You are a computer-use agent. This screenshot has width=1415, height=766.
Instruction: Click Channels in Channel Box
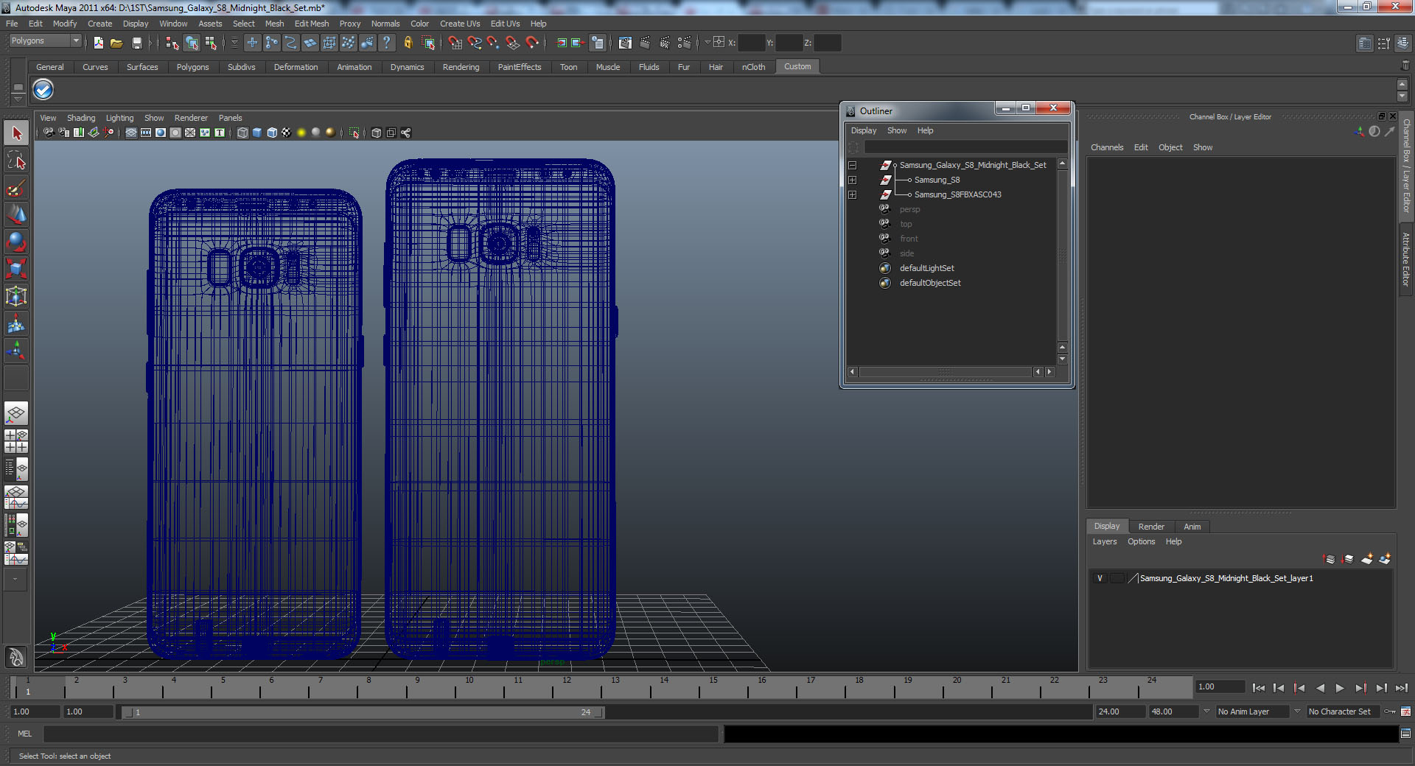tap(1107, 147)
